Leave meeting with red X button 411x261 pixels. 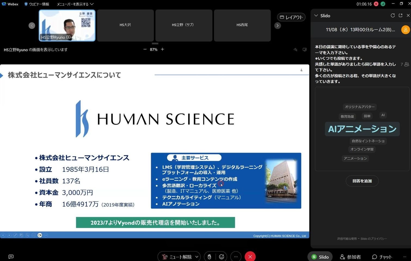pos(250,257)
